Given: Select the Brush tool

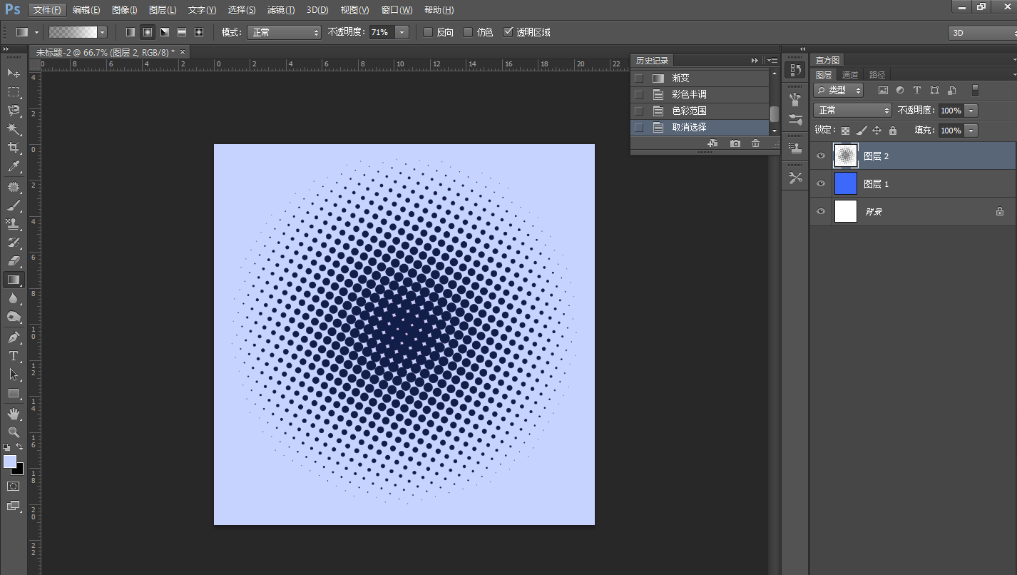Looking at the screenshot, I should point(14,205).
